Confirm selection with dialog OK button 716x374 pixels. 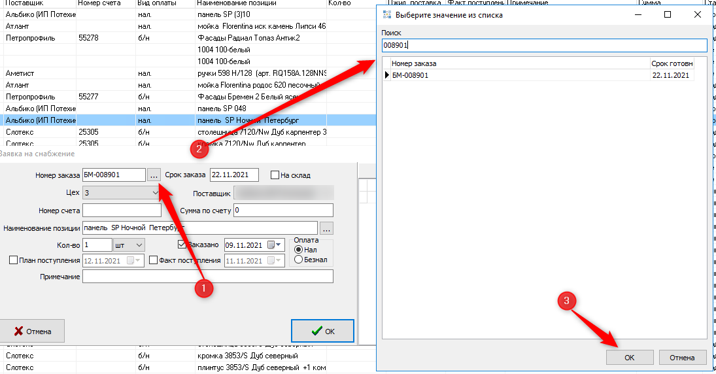[x=629, y=358]
